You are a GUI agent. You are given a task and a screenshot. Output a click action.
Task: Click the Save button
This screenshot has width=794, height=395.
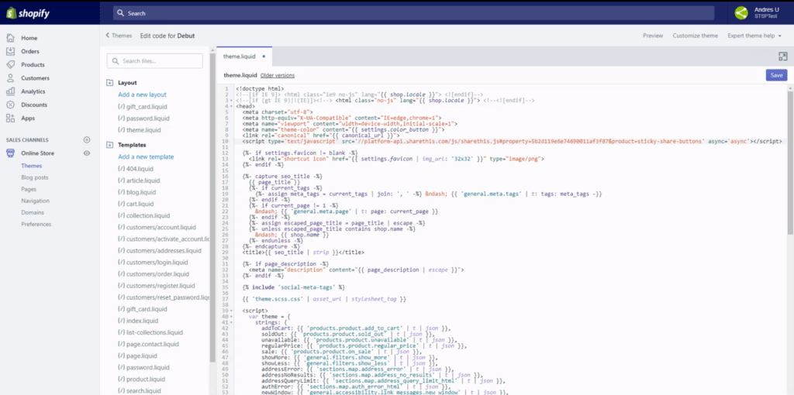776,75
